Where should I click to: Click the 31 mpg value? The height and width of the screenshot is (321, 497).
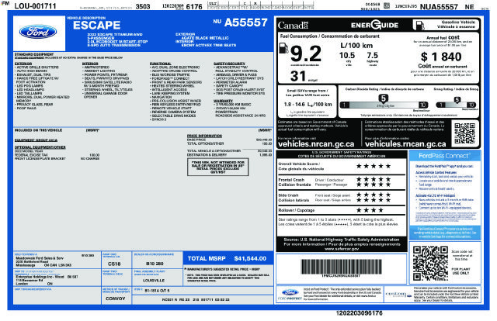(x=298, y=76)
